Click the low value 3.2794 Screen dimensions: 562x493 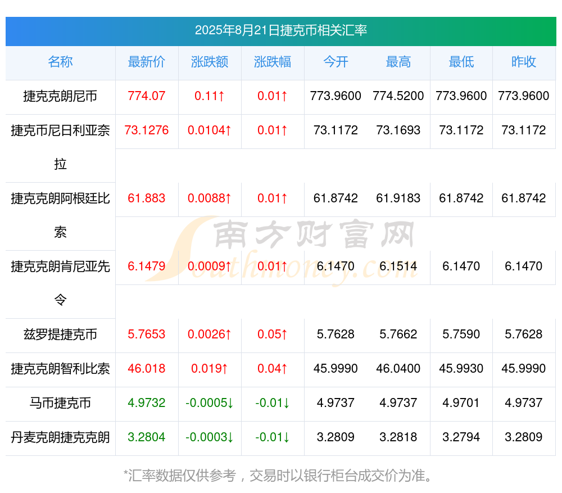(x=461, y=437)
